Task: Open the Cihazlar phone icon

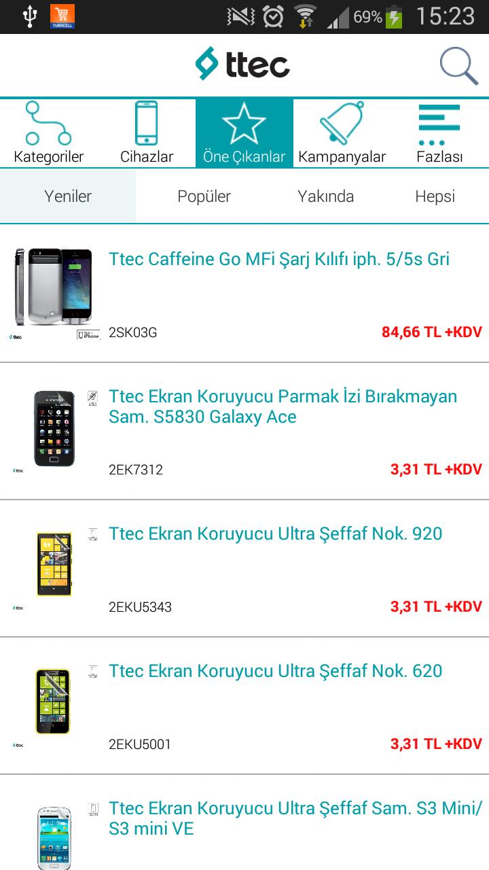Action: [147, 133]
